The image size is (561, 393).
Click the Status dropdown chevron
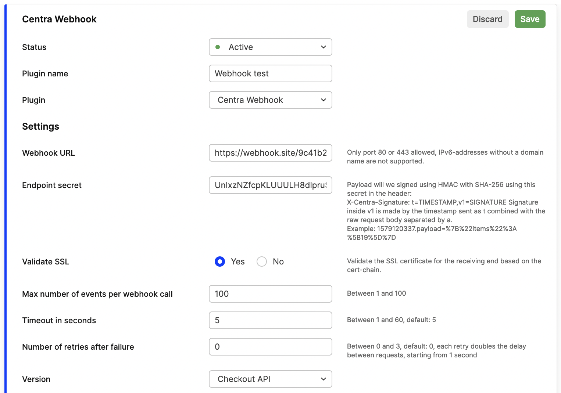point(323,47)
